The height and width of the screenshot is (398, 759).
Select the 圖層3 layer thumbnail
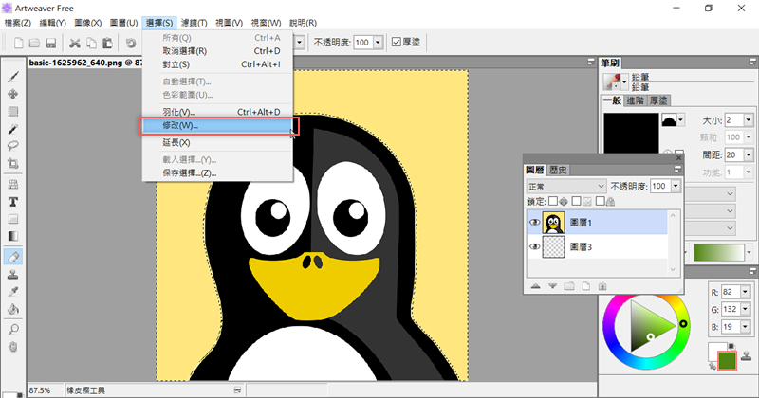coord(553,246)
